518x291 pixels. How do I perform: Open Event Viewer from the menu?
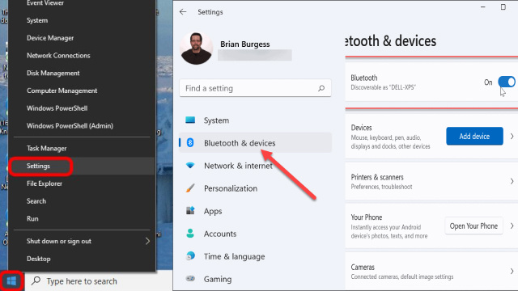tap(45, 3)
